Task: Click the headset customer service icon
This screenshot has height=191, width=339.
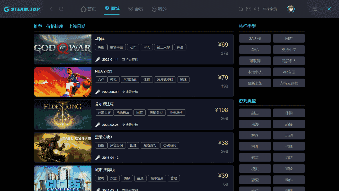Action: [256, 9]
